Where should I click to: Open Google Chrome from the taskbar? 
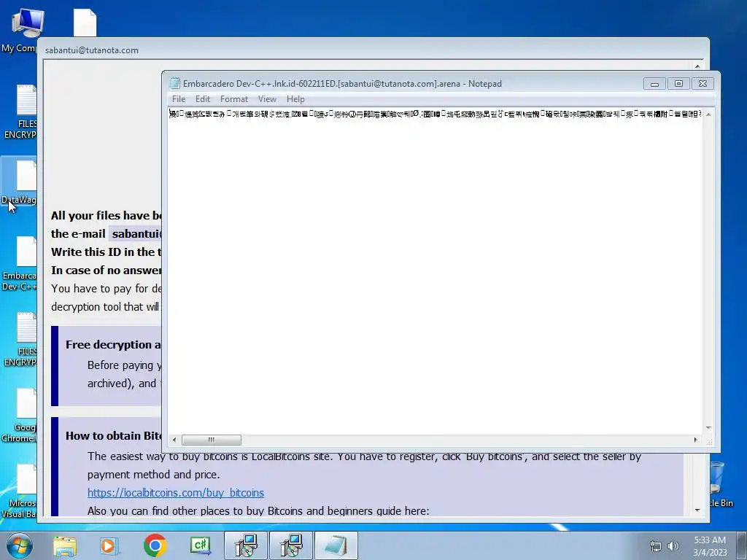(155, 545)
